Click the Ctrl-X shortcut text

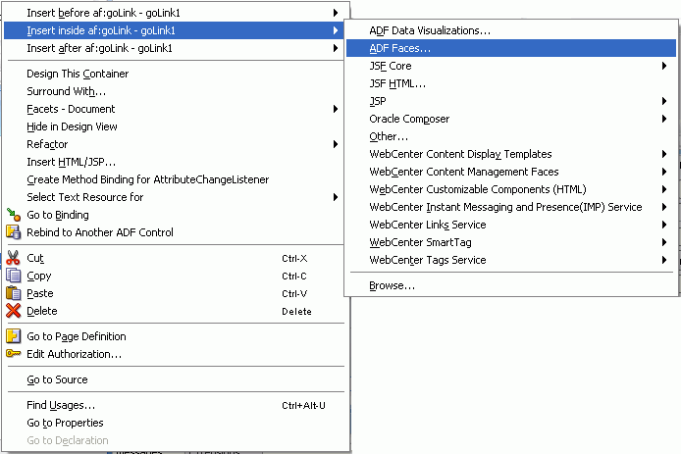(x=294, y=258)
